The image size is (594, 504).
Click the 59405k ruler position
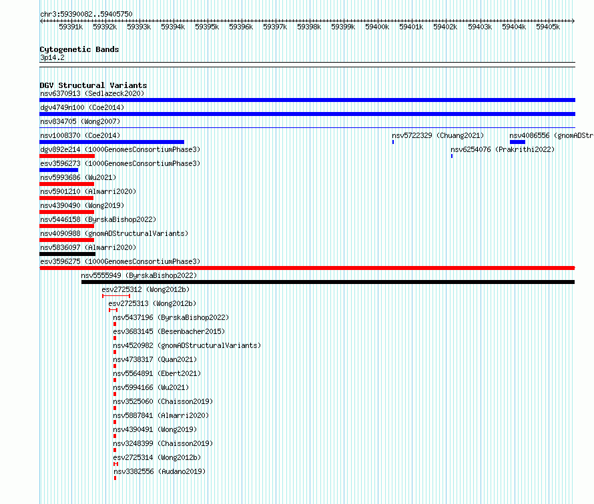(548, 27)
